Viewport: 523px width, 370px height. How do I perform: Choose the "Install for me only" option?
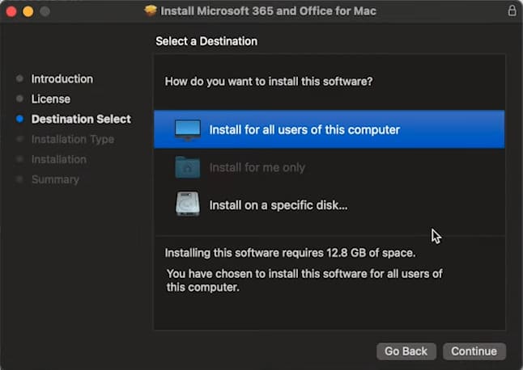(x=257, y=167)
